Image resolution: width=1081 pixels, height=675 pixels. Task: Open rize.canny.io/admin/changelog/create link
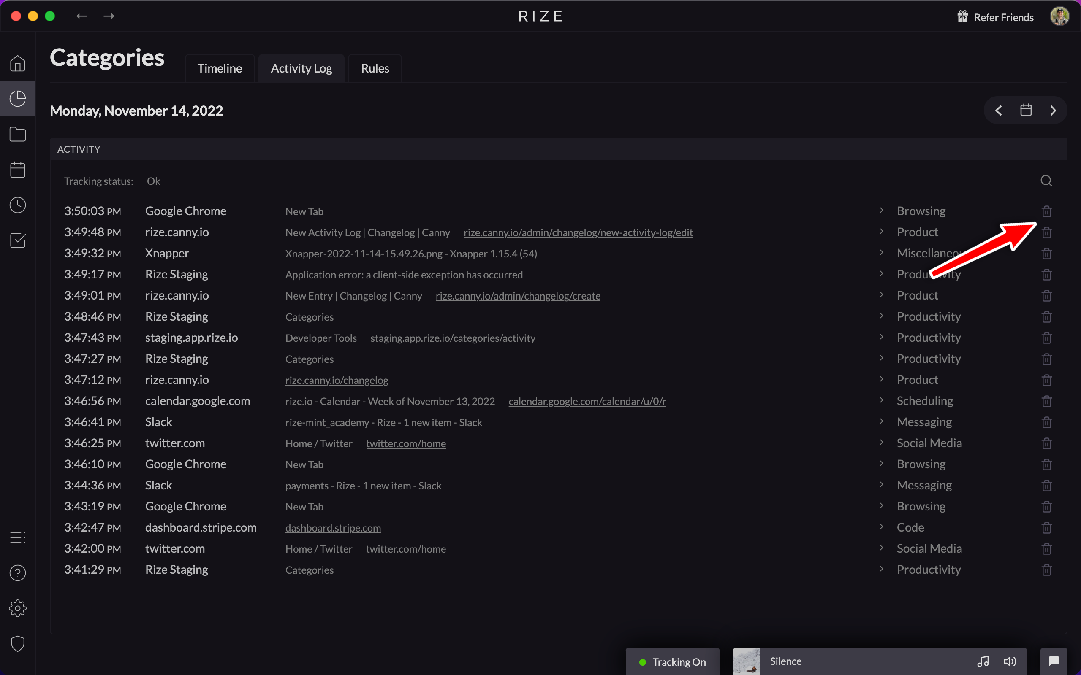pos(518,296)
